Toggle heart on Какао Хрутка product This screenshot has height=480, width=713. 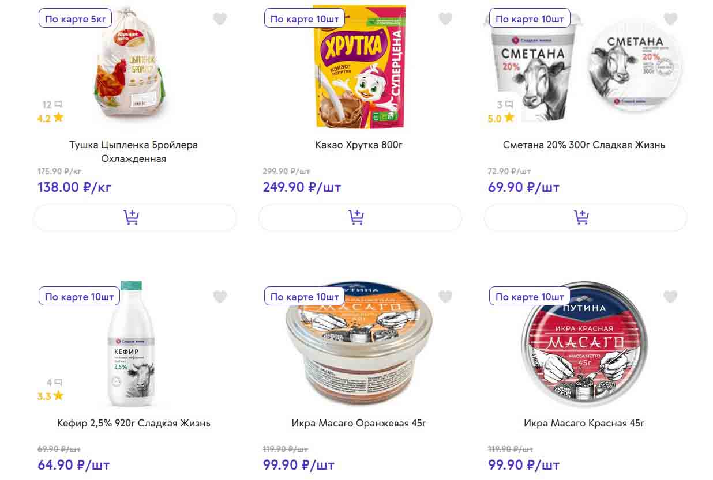[x=445, y=19]
